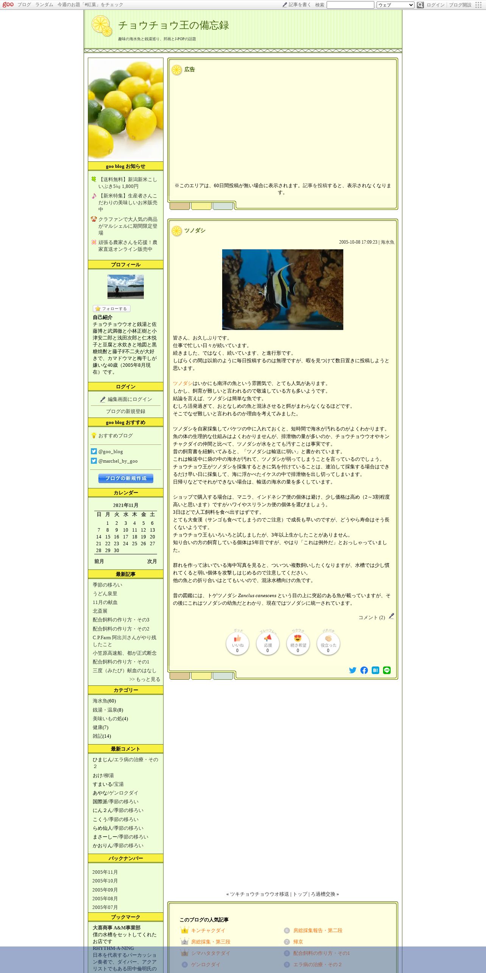Click the profile beach photo
486x973 pixels.
pos(126,287)
